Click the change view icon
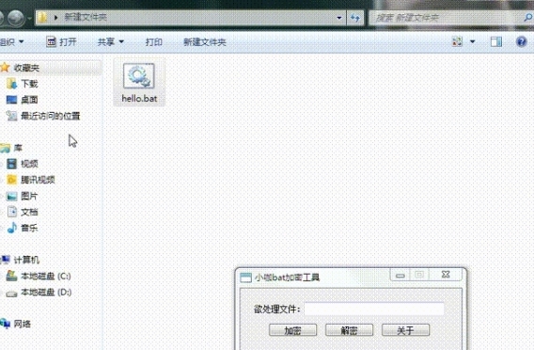The width and height of the screenshot is (534, 350). click(x=457, y=42)
